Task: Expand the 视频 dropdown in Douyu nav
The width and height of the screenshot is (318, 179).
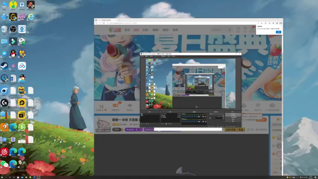Action: click(156, 30)
